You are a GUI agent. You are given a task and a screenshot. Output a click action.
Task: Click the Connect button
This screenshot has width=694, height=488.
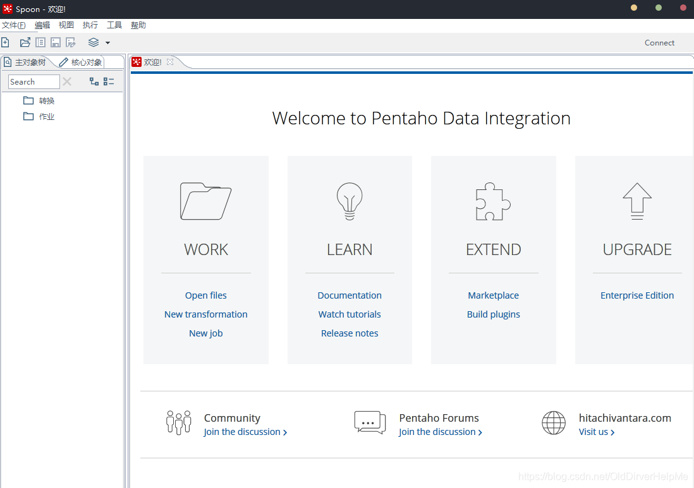tap(659, 43)
